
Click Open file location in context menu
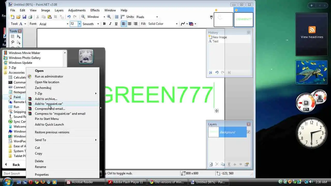47,82
